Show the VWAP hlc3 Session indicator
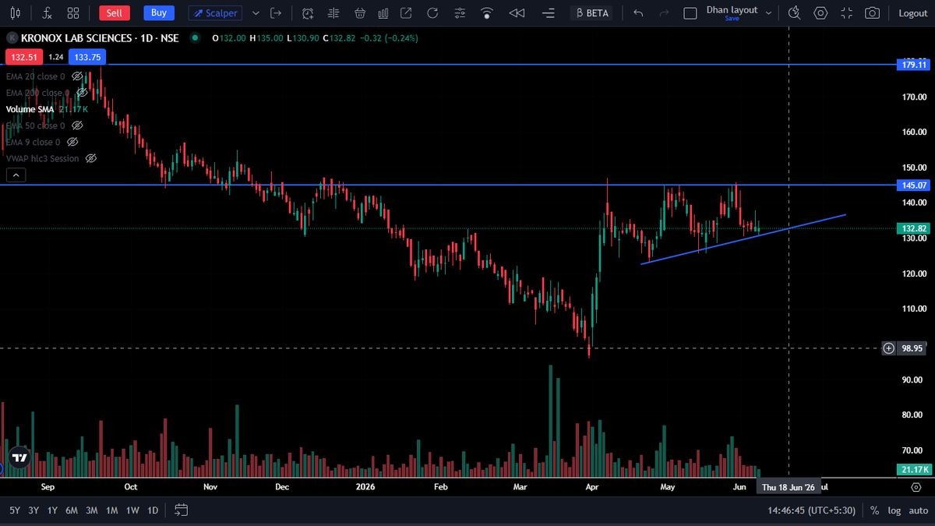The image size is (935, 526). click(x=90, y=158)
